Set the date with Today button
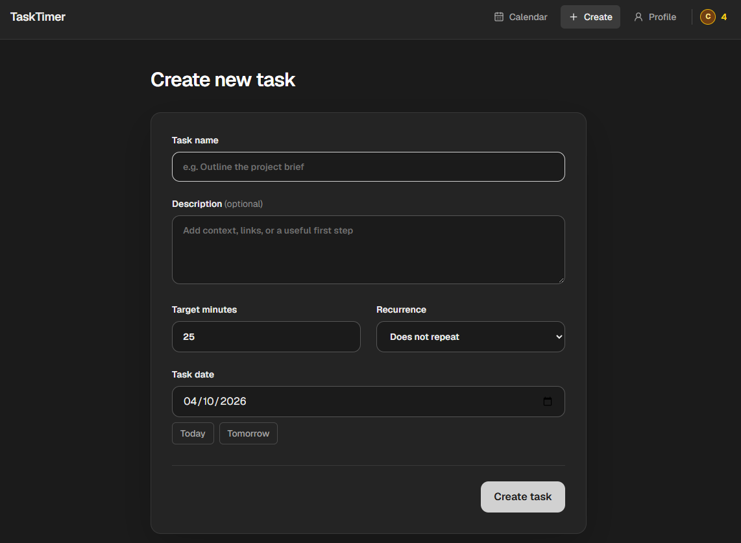 coord(193,433)
